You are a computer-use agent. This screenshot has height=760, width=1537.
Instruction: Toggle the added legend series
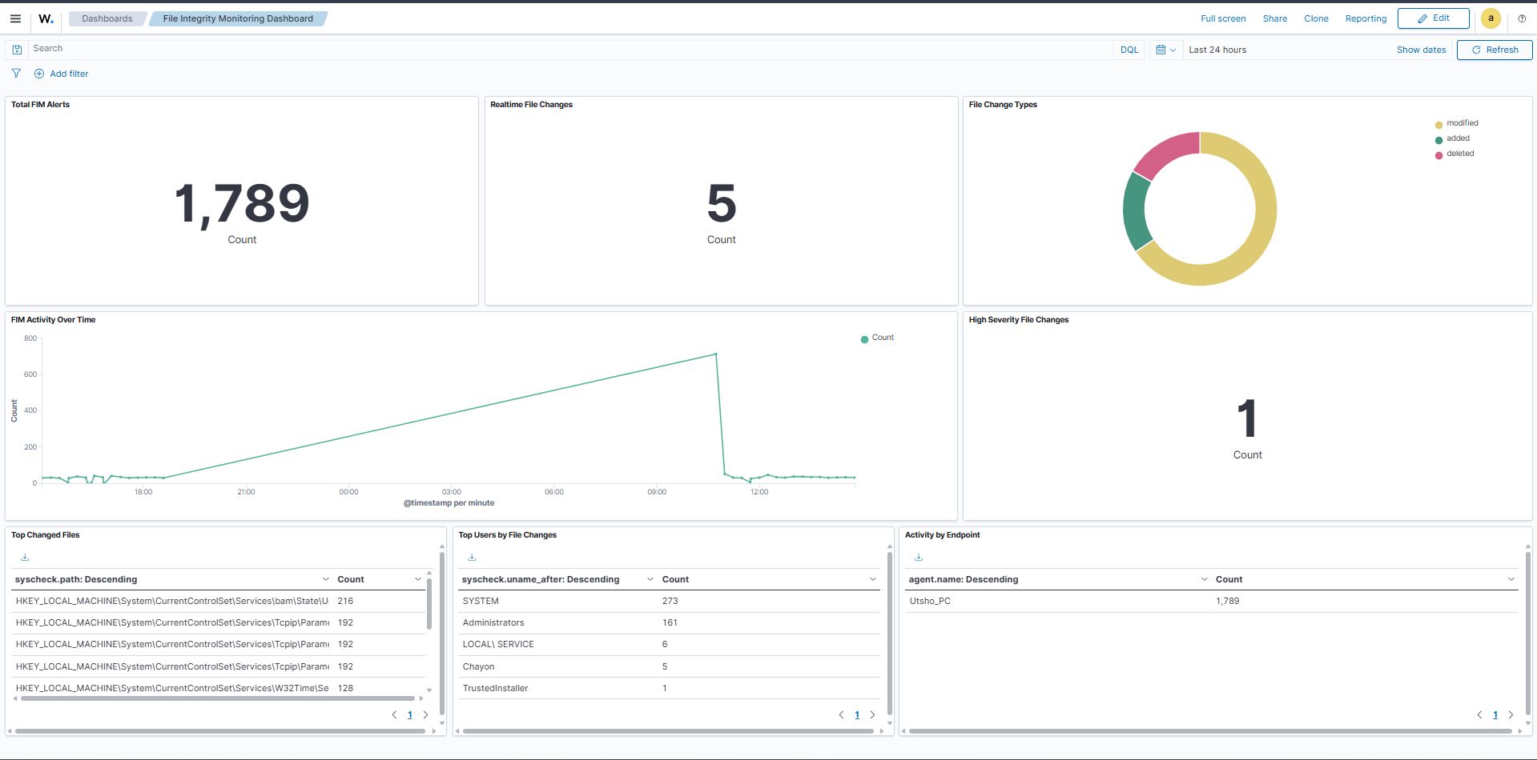(x=1452, y=138)
